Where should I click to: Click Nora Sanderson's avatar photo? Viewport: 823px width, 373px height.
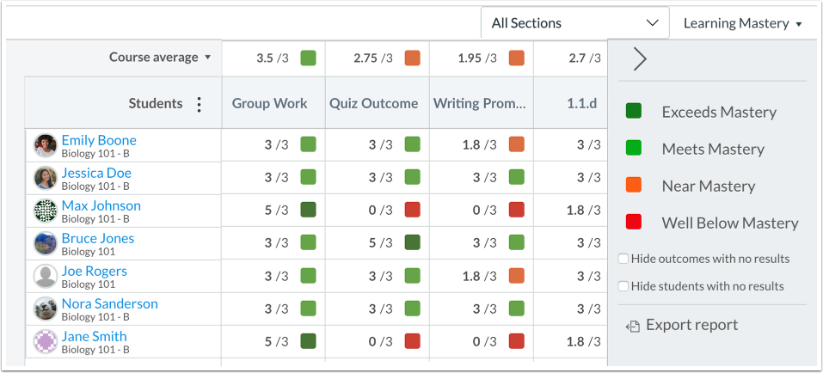(x=45, y=309)
